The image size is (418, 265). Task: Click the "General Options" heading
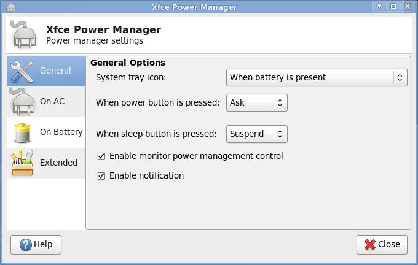tap(128, 63)
